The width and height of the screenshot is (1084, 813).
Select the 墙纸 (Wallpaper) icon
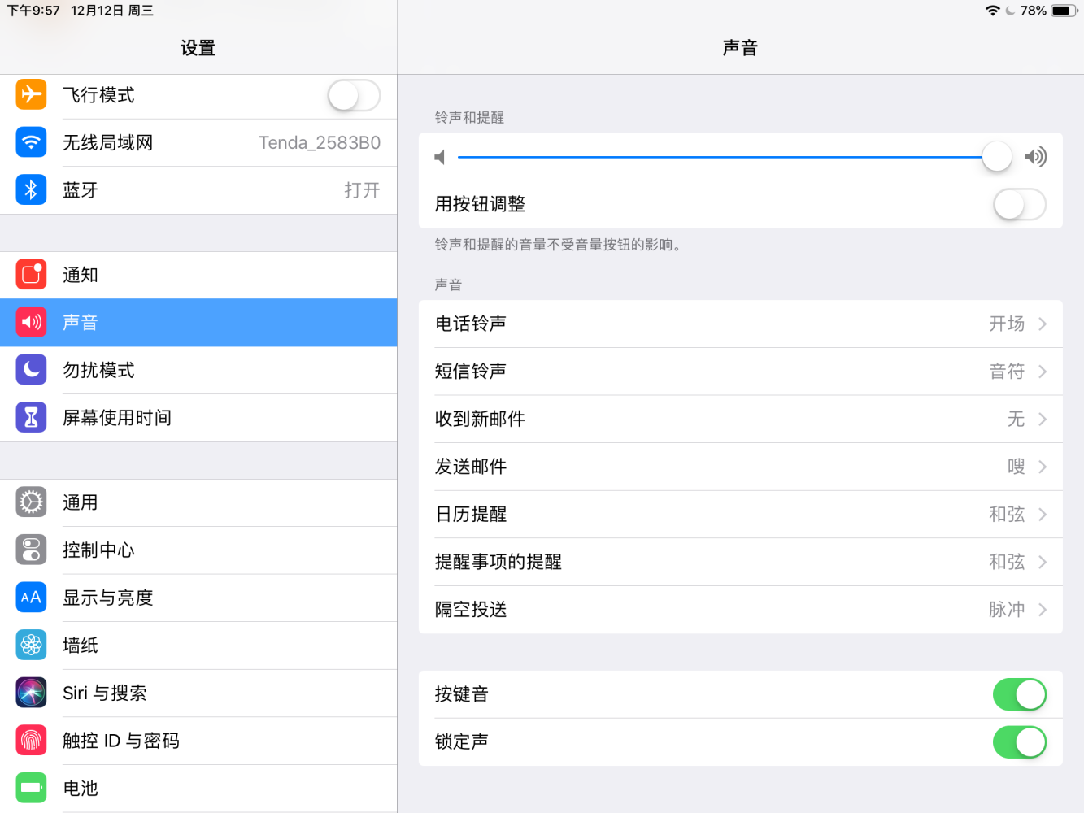click(x=31, y=645)
